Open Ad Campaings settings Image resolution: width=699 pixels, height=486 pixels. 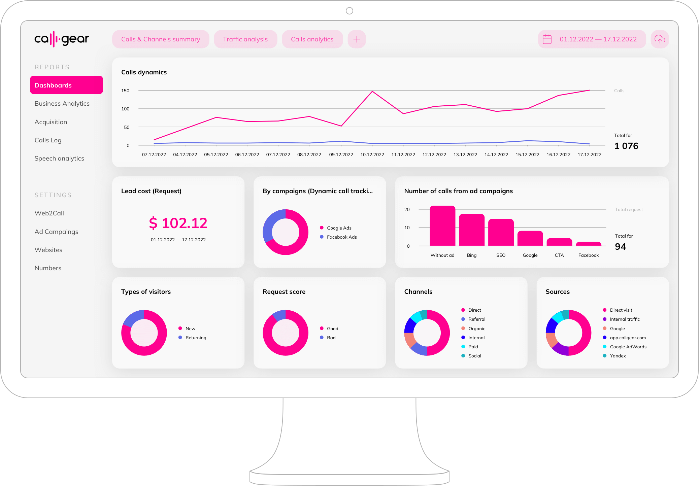click(56, 232)
